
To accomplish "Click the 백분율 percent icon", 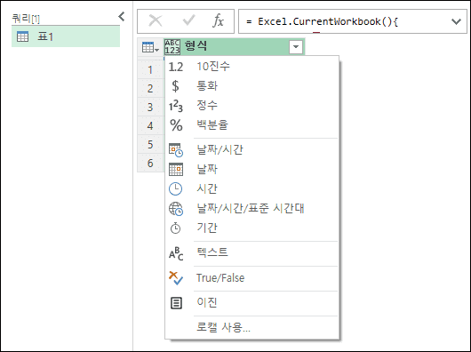I will tap(176, 125).
